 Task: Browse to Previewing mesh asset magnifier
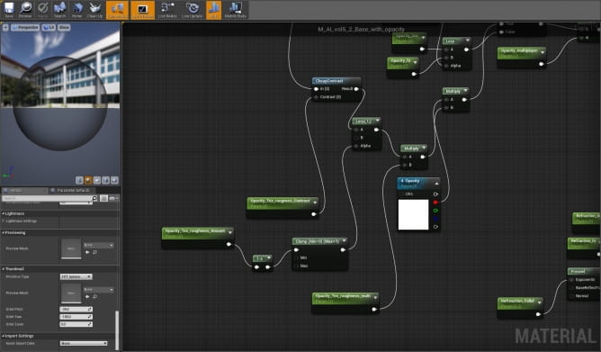click(x=94, y=252)
